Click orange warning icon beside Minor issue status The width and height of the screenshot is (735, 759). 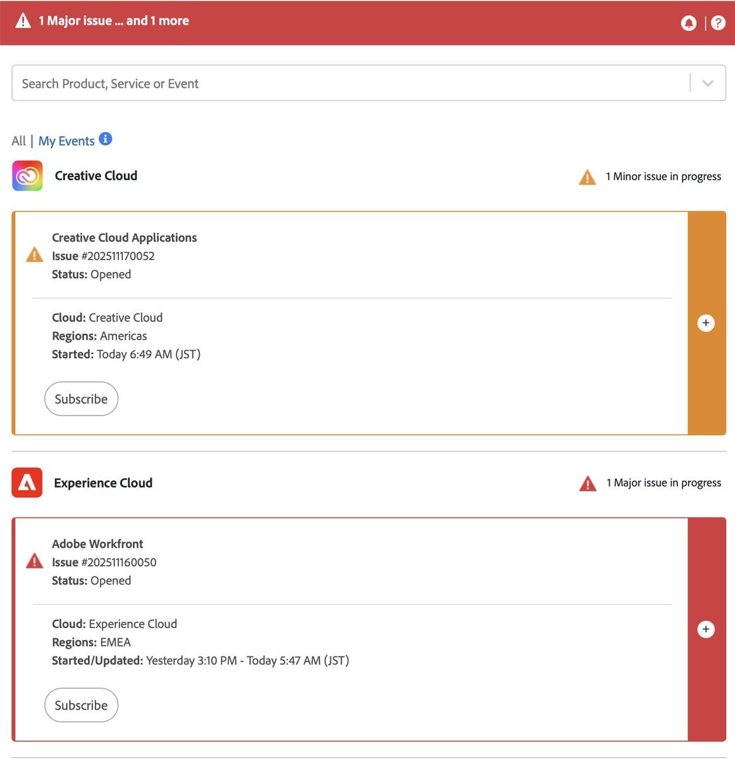coord(588,177)
